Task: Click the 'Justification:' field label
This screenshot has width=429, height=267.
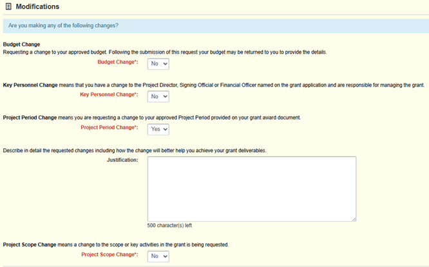Action: coord(122,160)
